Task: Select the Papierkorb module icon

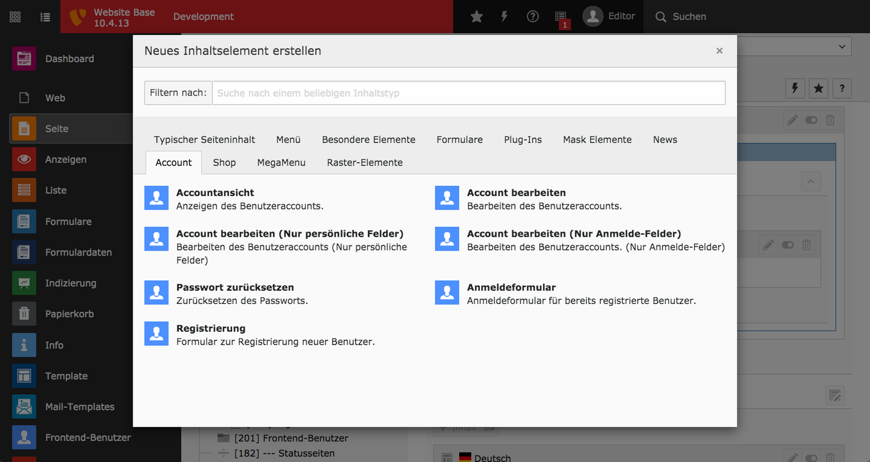Action: pyautogui.click(x=25, y=314)
